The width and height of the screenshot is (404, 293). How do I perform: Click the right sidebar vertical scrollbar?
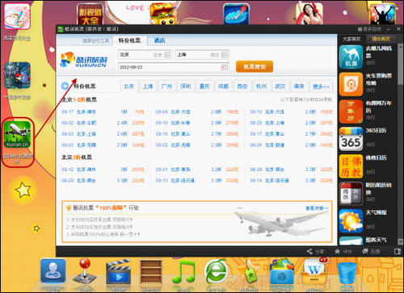click(400, 144)
